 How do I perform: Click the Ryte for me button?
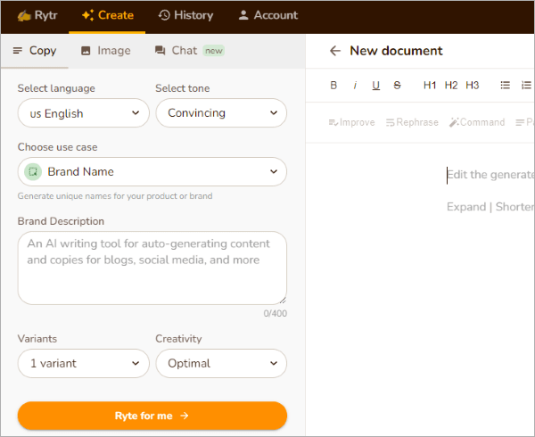pyautogui.click(x=152, y=416)
